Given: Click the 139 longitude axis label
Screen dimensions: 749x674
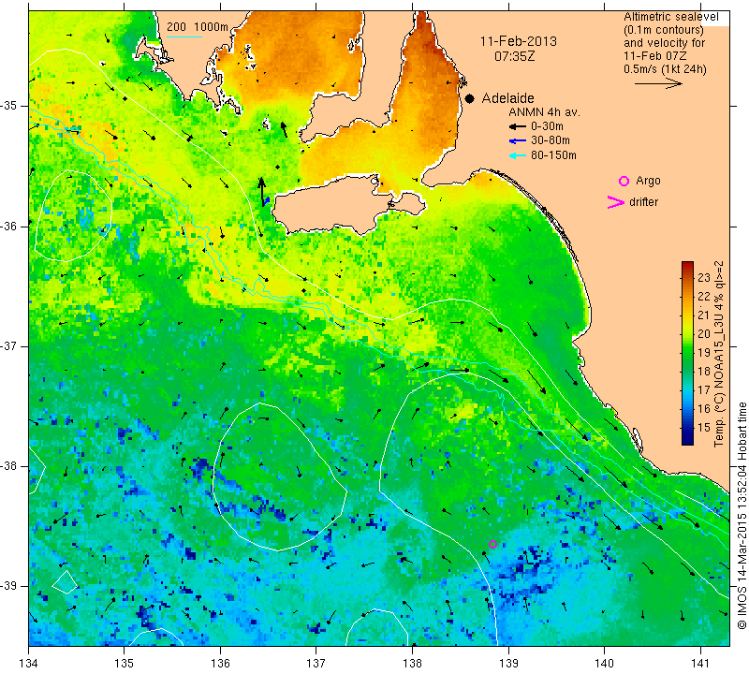Looking at the screenshot, I should click(508, 664).
